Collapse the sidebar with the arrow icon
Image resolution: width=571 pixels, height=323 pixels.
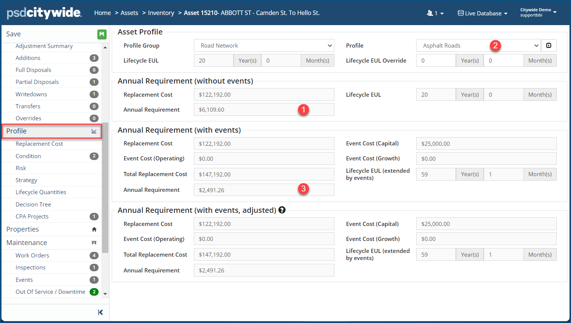pos(100,312)
